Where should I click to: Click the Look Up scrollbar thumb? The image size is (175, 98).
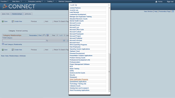(109, 72)
